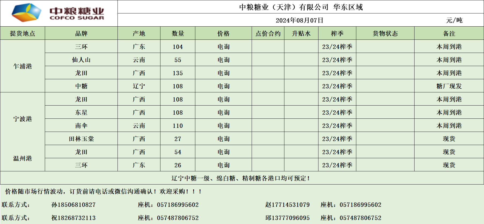Select the 辽宁 origin cell
Viewport: 484px width, 224px height.
point(139,86)
